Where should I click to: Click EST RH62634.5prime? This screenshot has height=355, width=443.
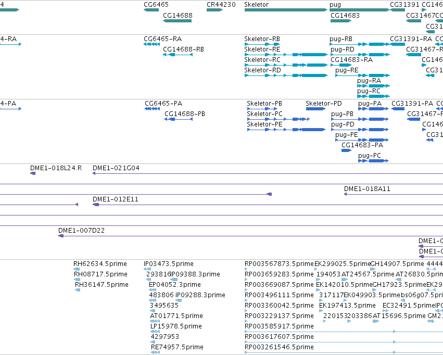[x=77, y=269]
